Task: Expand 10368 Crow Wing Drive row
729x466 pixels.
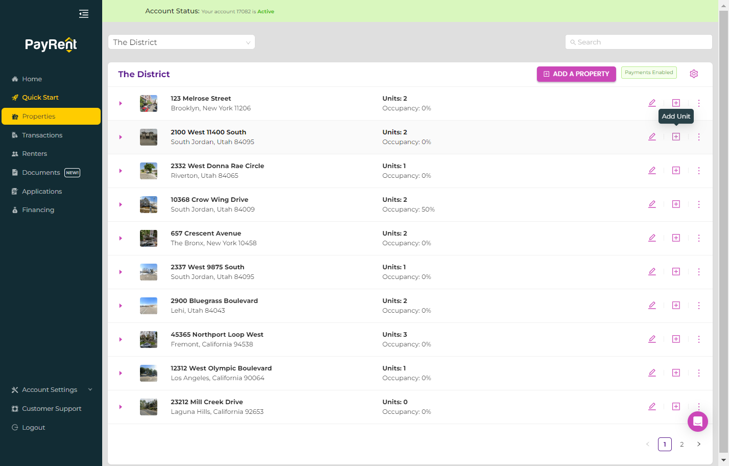Action: click(x=121, y=204)
